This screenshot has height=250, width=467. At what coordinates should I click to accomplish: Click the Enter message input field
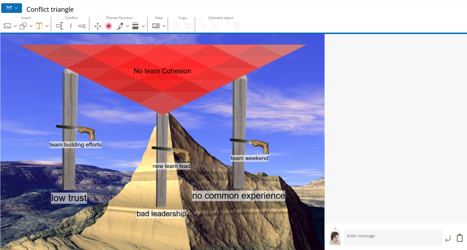[393, 237]
